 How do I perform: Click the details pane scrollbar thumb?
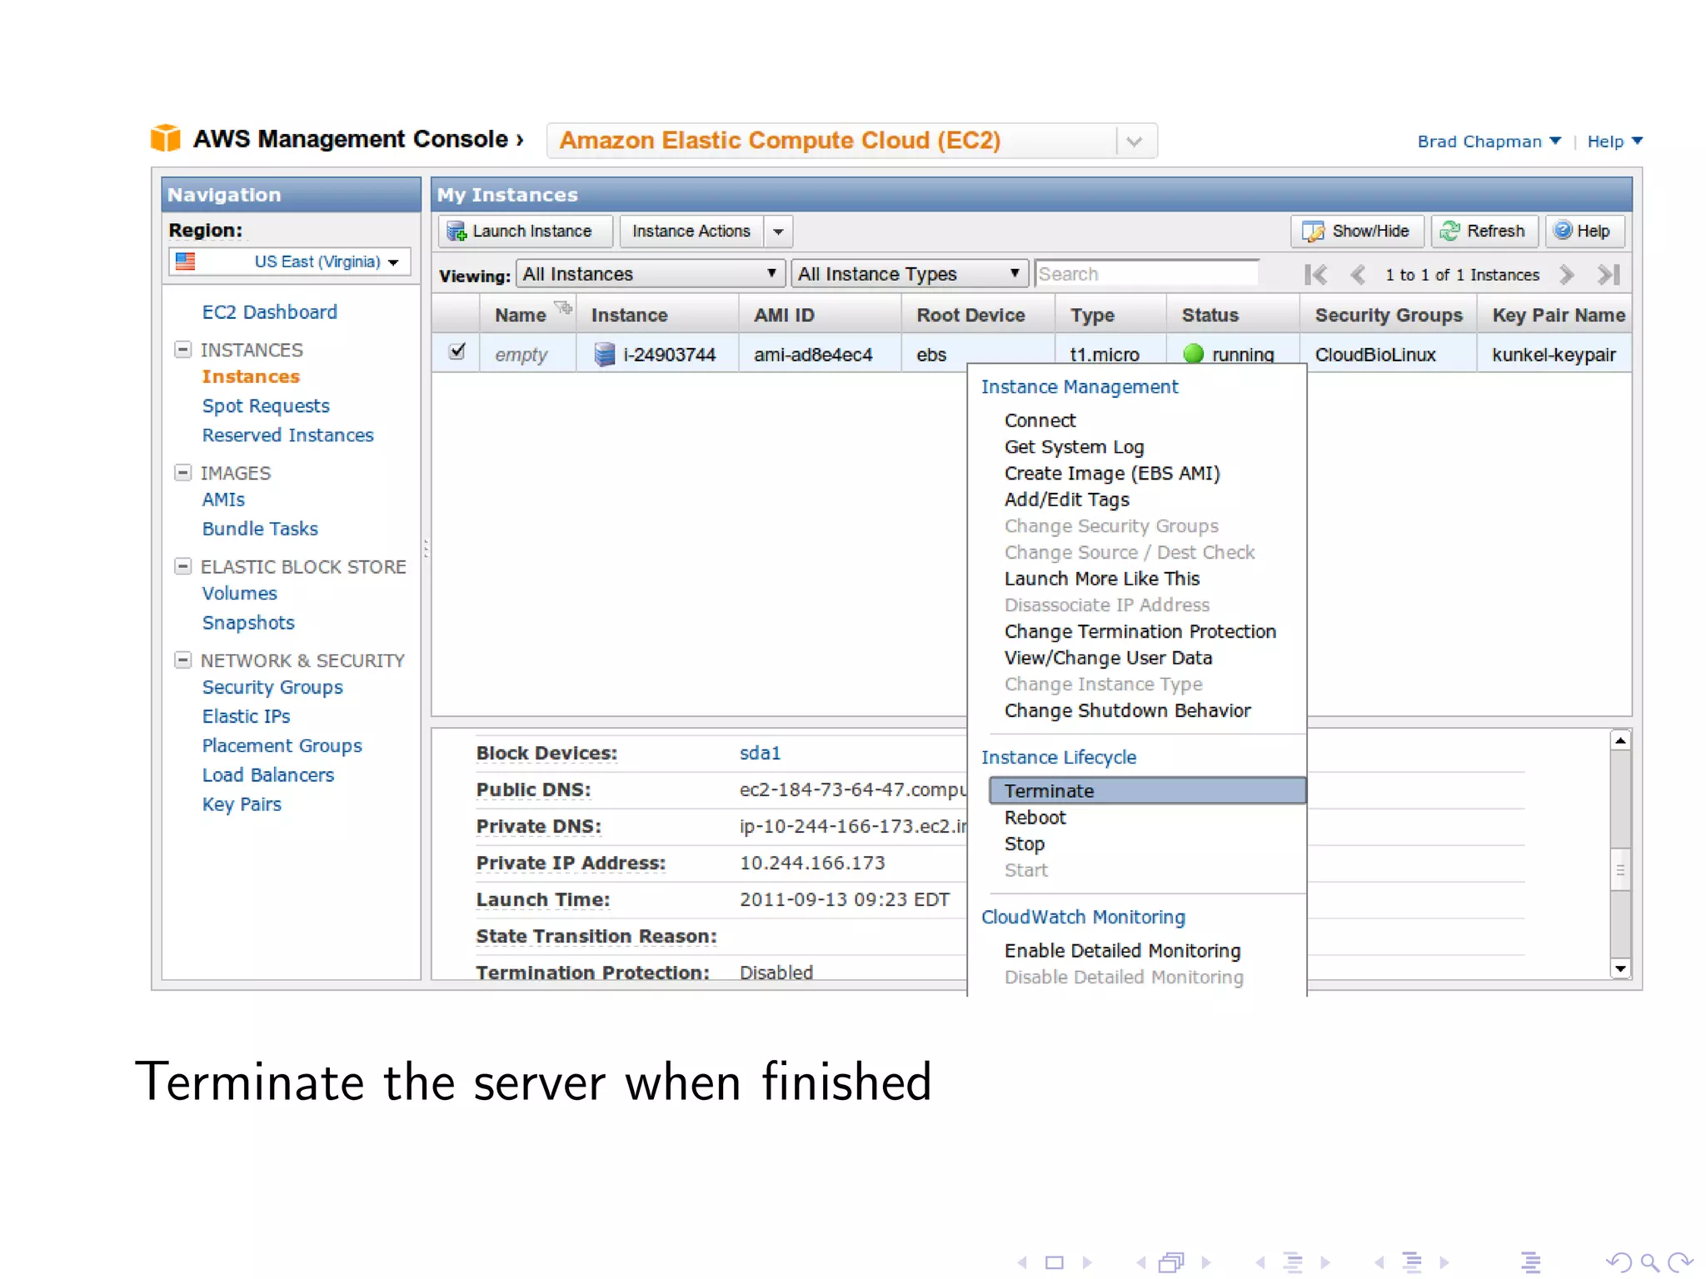tap(1620, 870)
